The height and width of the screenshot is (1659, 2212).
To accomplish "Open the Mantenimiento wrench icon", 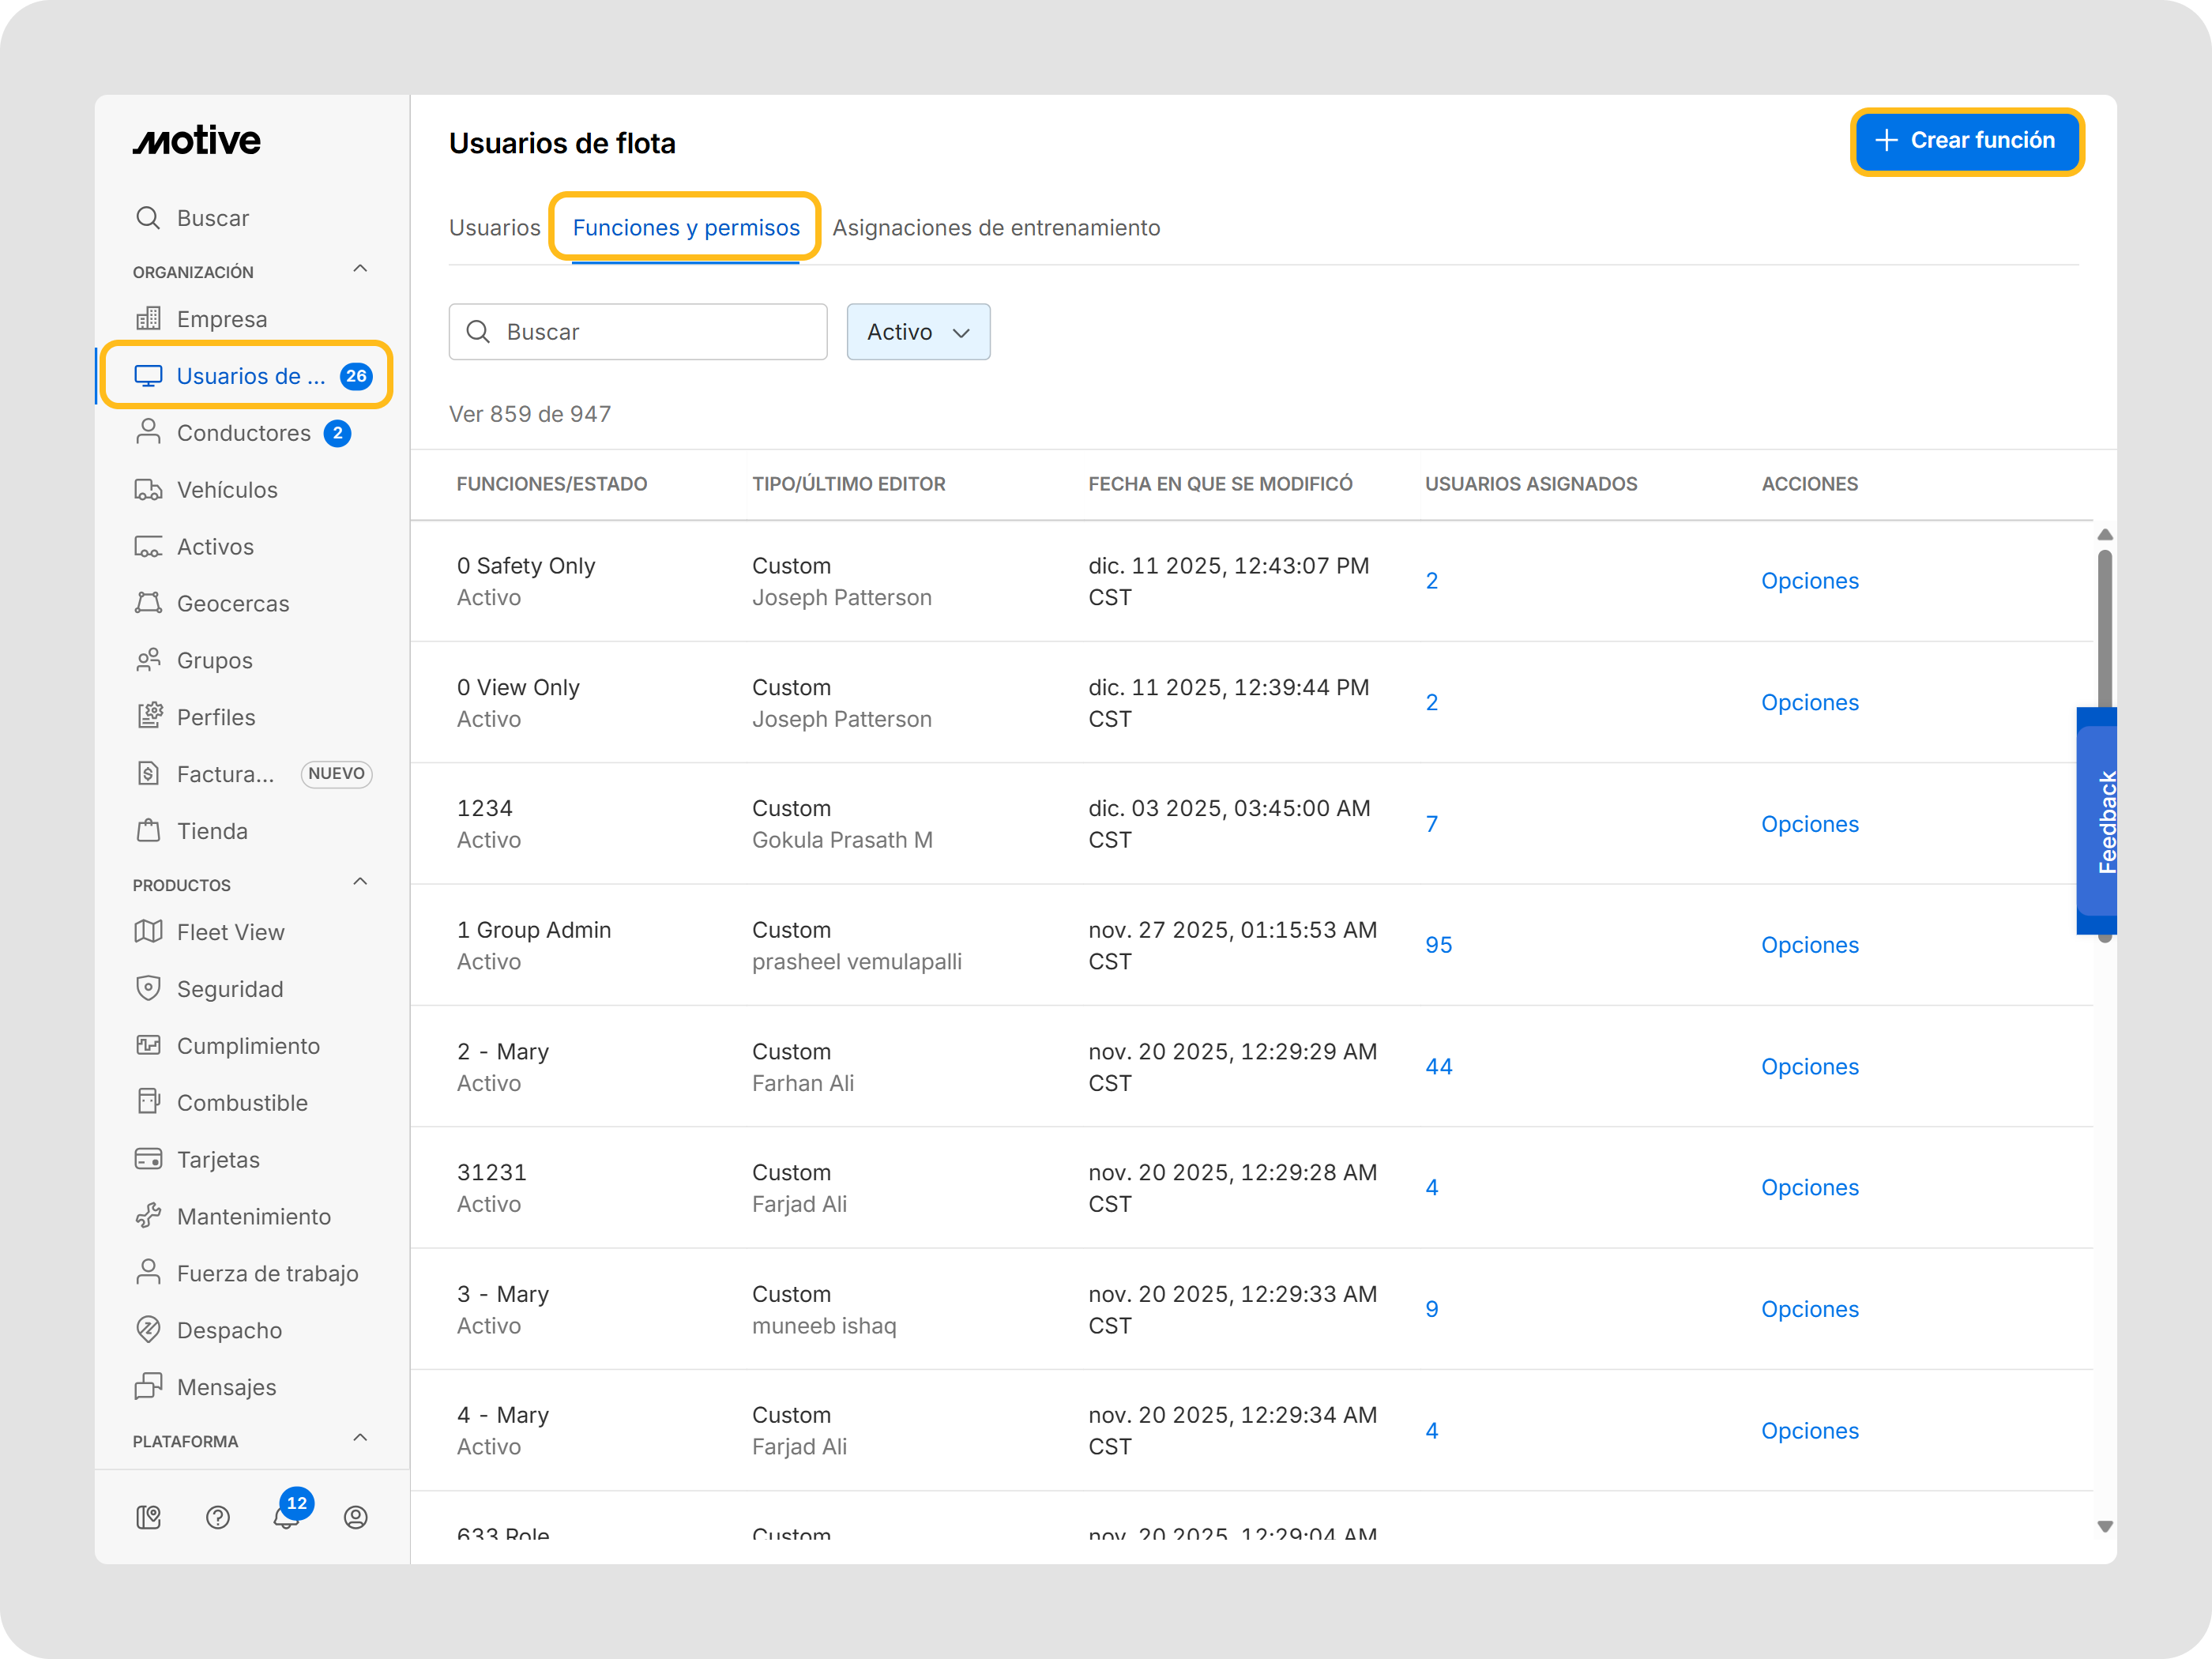I will [148, 1216].
